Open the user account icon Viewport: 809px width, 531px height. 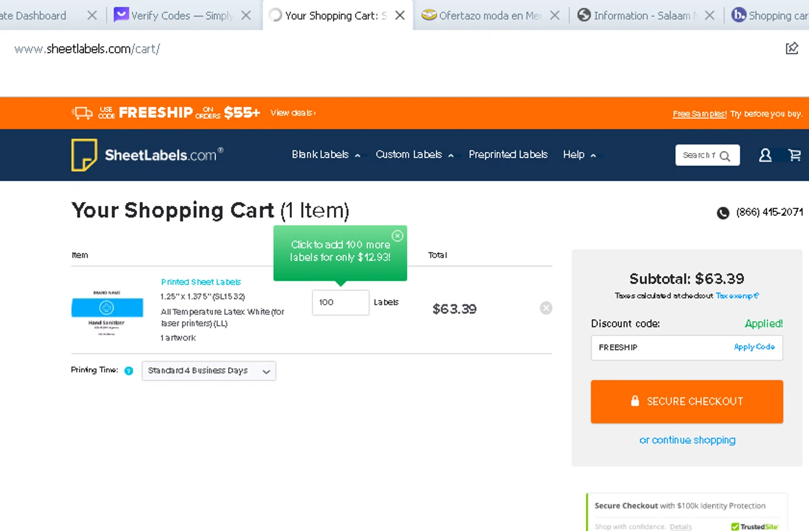(765, 155)
